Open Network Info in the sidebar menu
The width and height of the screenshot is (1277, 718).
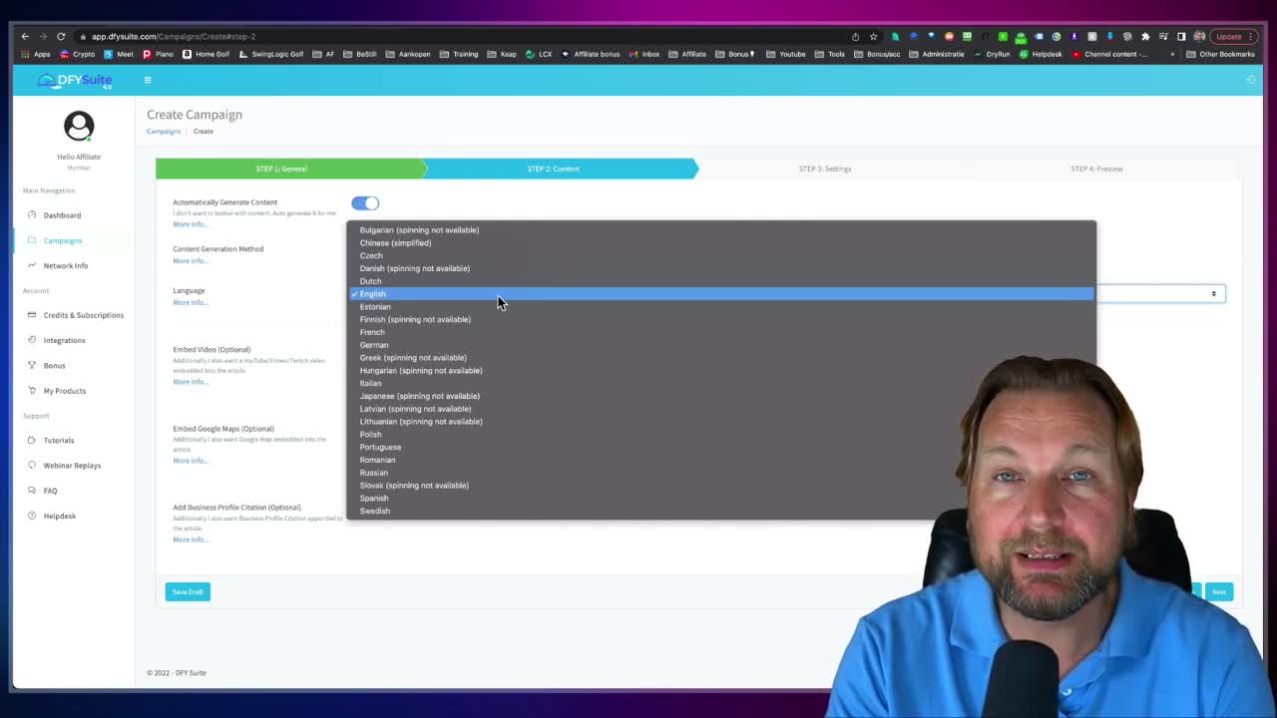tap(66, 265)
